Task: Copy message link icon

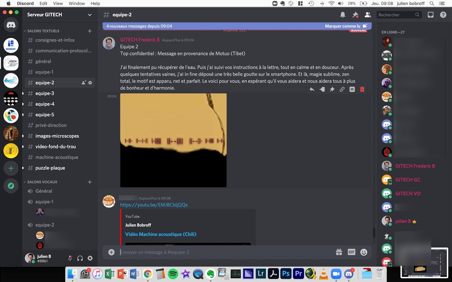Action: click(x=342, y=89)
